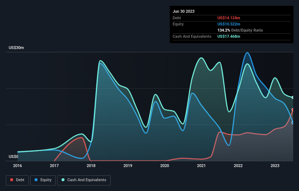Click the Equity label in tooltip
Screen dimensions: 299x191
coord(178,24)
